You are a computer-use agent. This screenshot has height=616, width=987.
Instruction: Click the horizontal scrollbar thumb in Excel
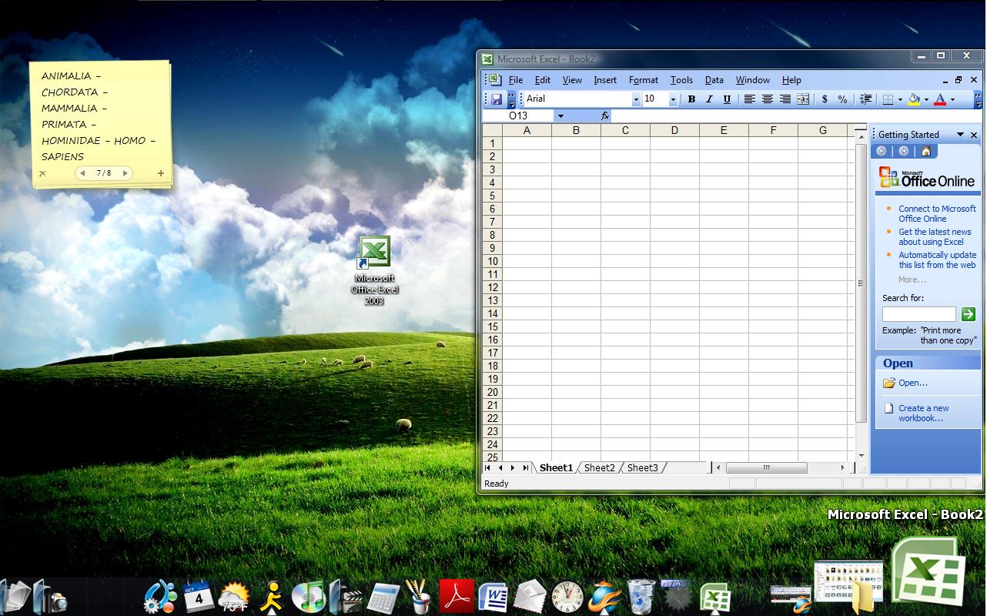click(766, 467)
